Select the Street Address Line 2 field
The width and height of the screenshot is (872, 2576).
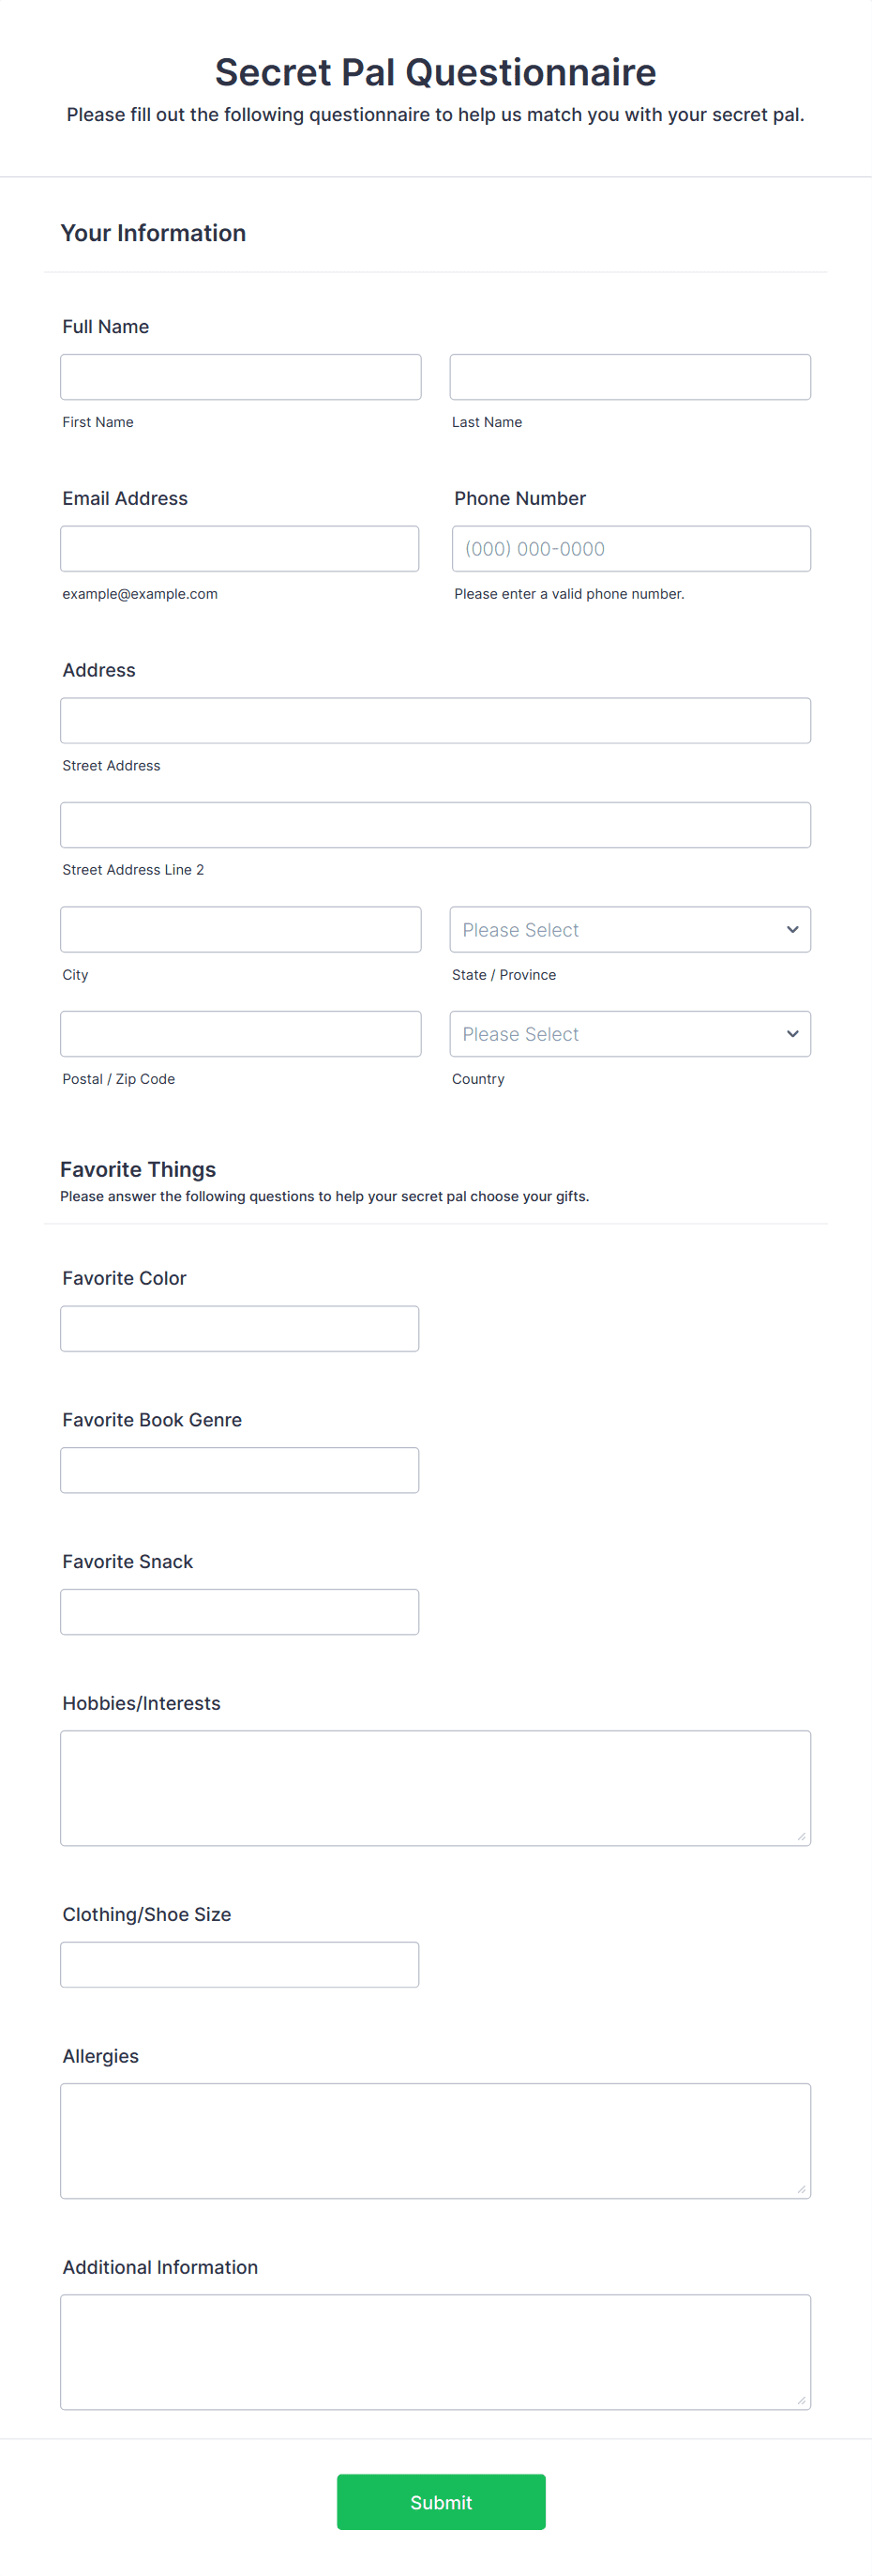(434, 824)
